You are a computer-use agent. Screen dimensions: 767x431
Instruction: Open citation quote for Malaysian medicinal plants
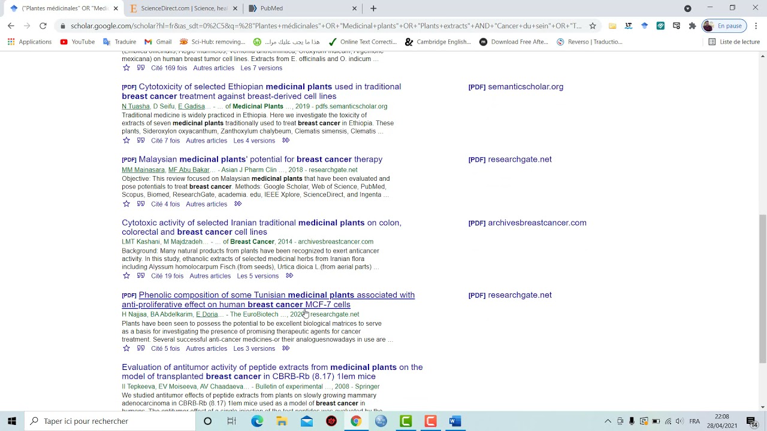[141, 204]
